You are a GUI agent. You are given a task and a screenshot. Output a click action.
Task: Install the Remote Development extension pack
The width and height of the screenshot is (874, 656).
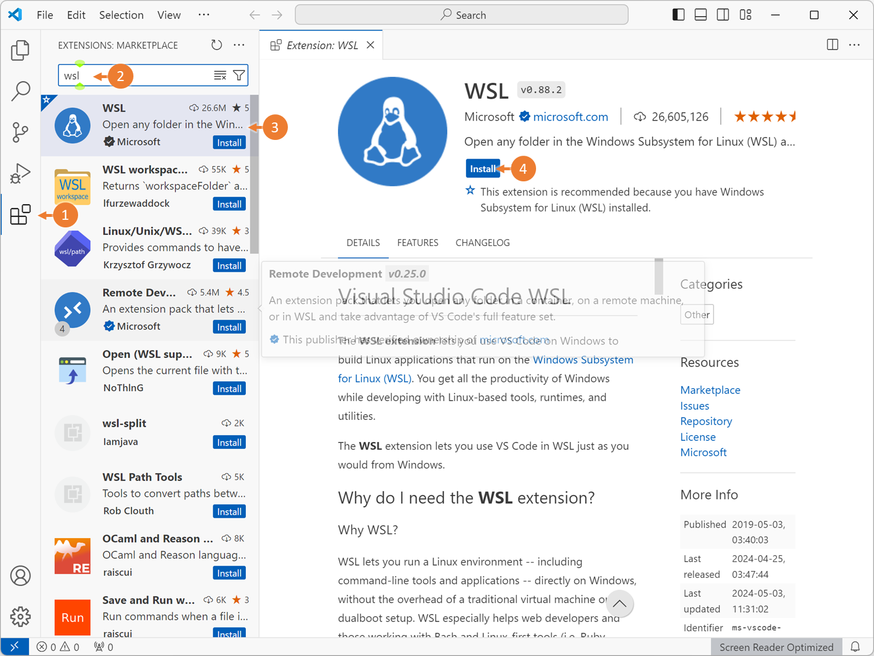click(230, 327)
